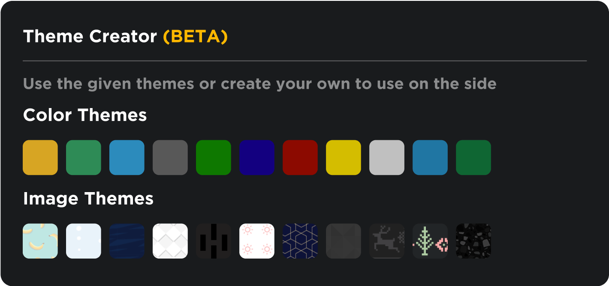Screen dimensions: 609x286
Task: Select the leaping reindeer image theme
Action: tap(387, 241)
